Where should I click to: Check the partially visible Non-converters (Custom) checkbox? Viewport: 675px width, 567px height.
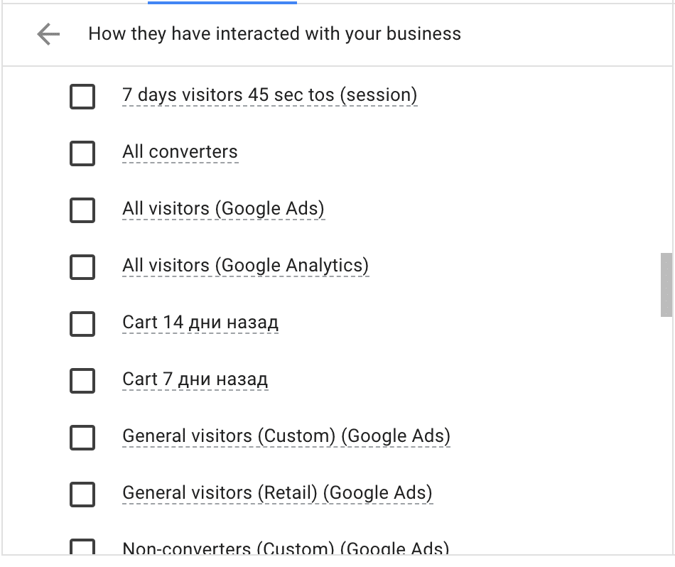[x=82, y=548]
